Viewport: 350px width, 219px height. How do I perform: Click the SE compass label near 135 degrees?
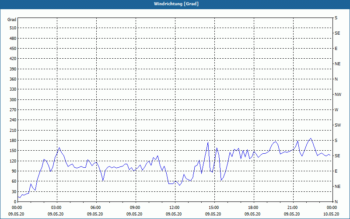(337, 156)
